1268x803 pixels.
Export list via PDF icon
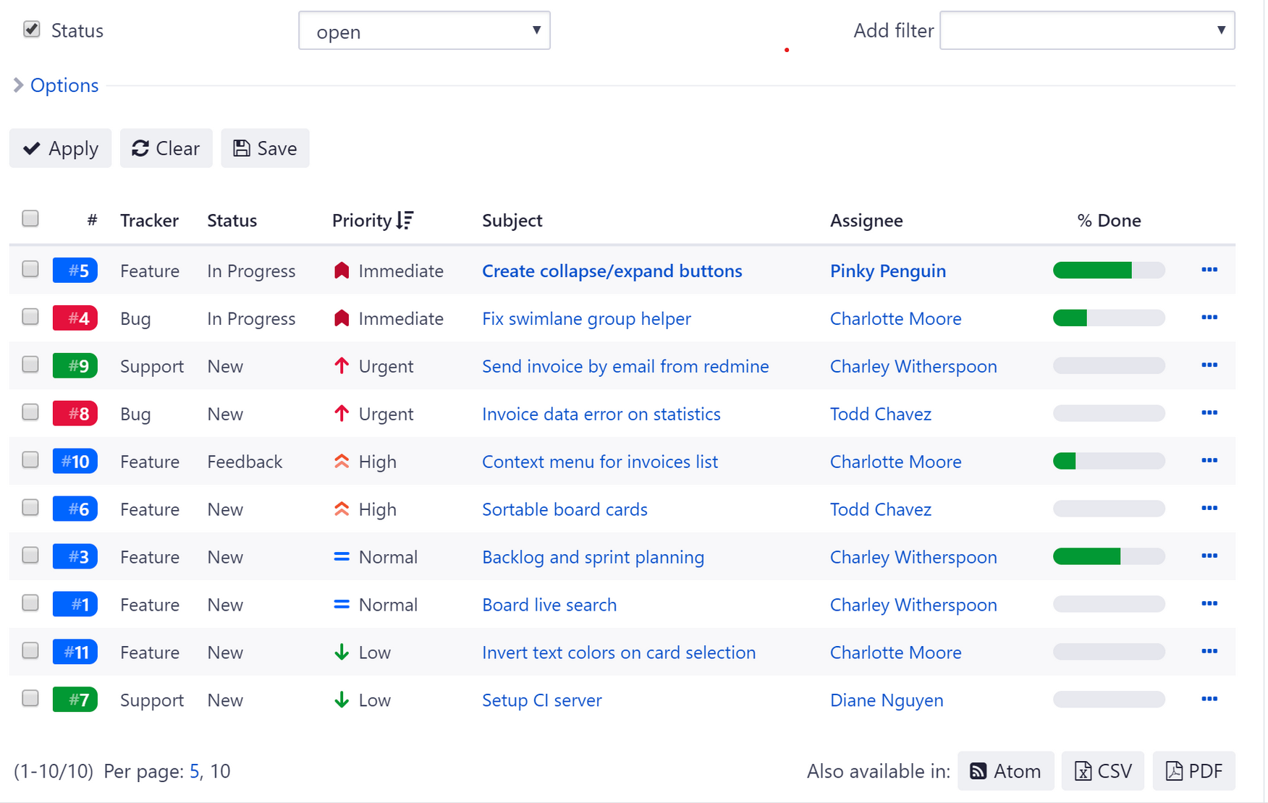[1174, 771]
